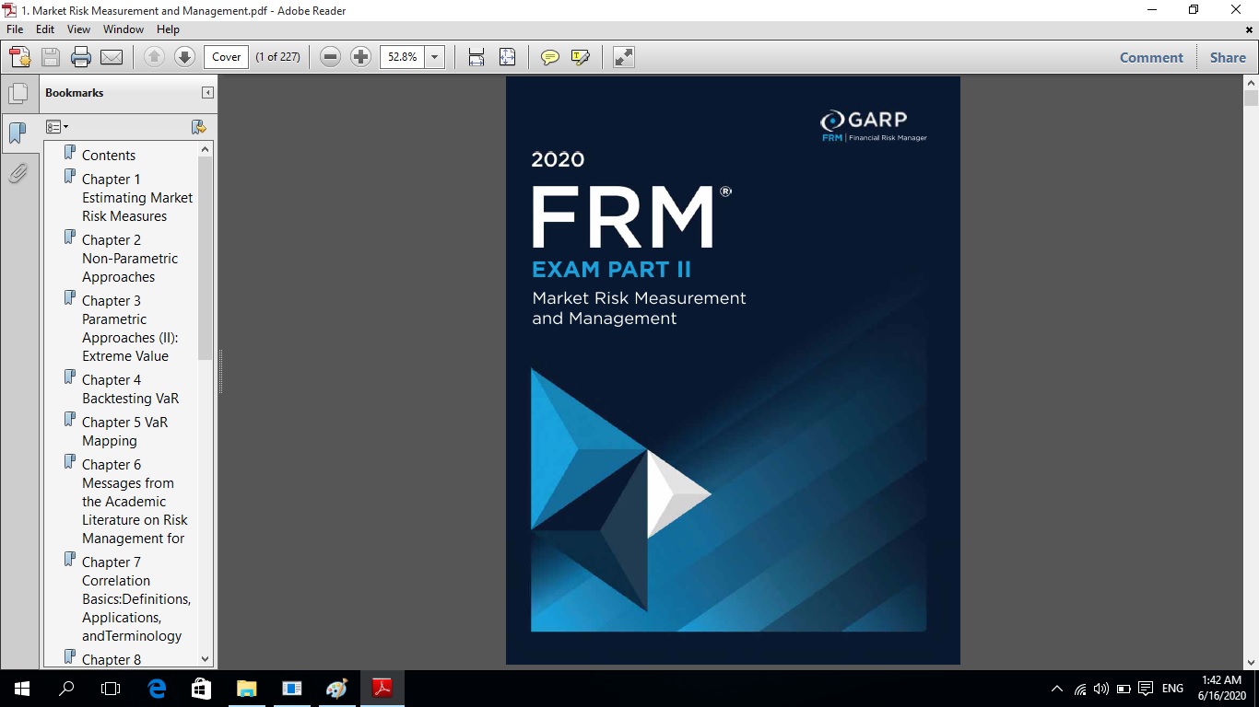Select the Fit one full page icon
This screenshot has width=1259, height=707.
[x=507, y=57]
